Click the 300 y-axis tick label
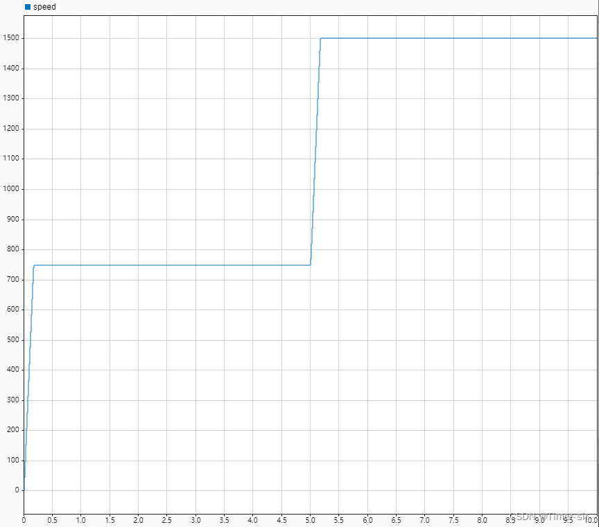Viewport: 599px width, 527px height. coord(12,400)
